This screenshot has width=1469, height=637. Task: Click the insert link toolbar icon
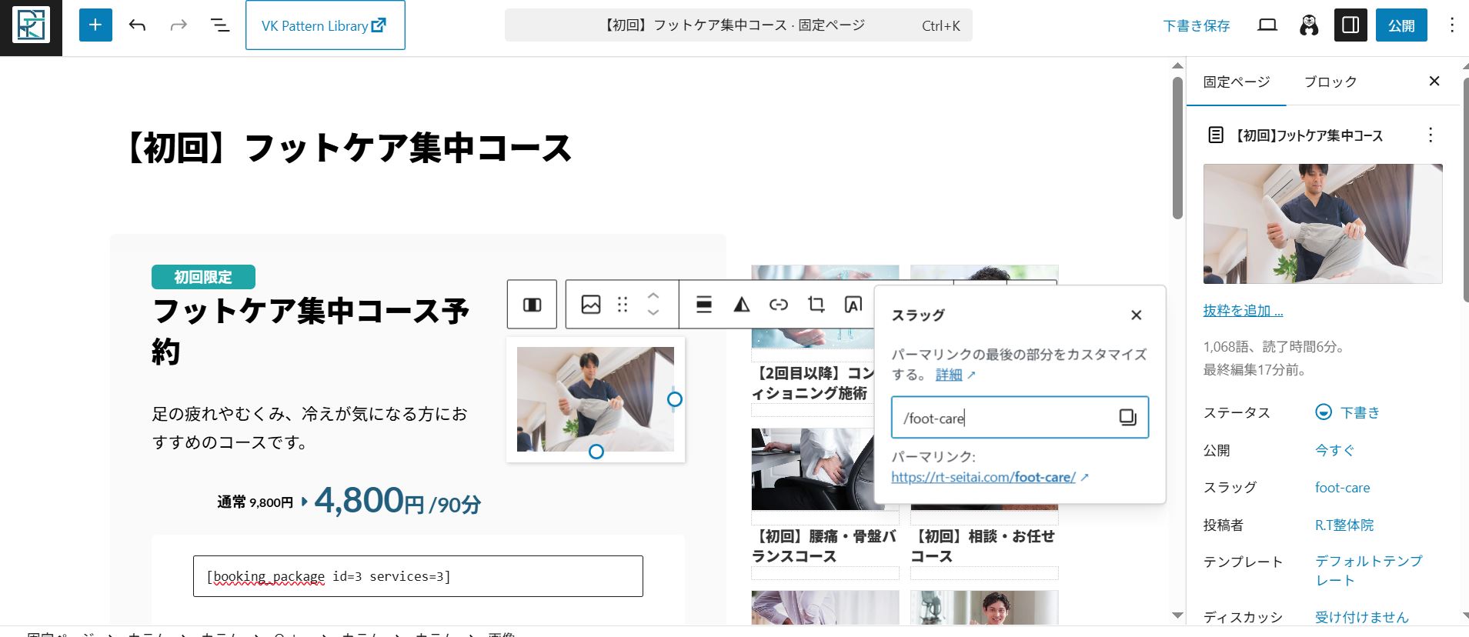pos(778,305)
